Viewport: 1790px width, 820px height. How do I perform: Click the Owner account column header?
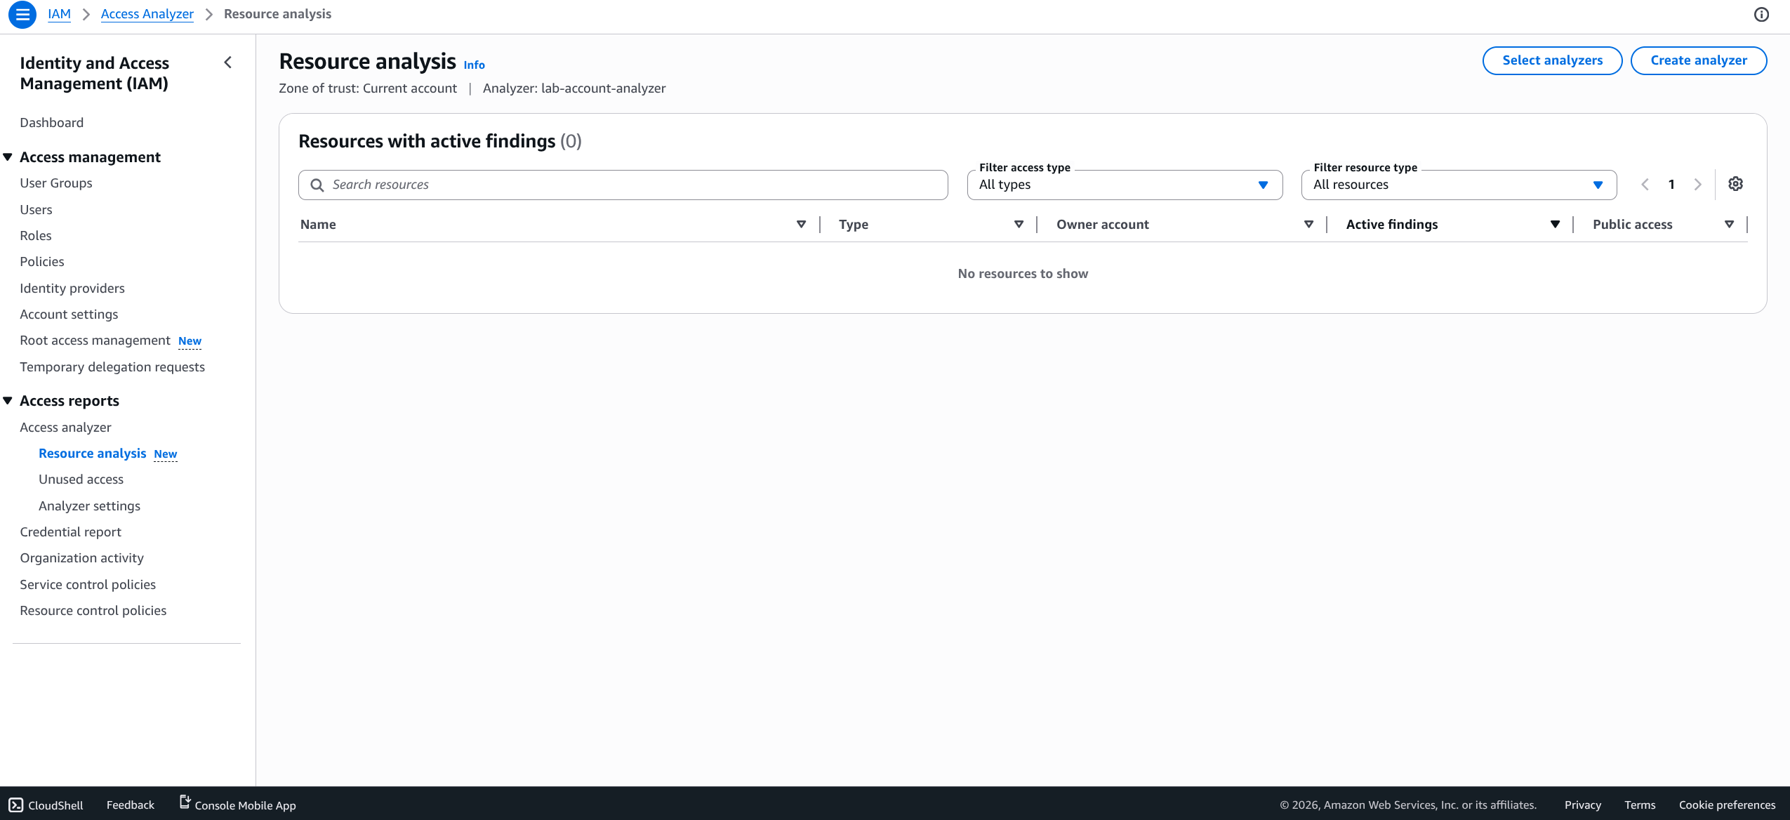point(1102,225)
